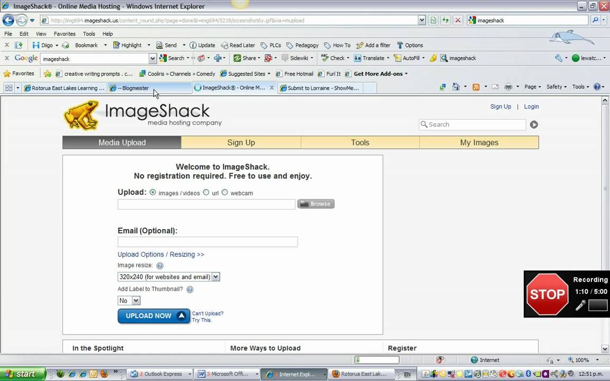
Task: Expand the Suggested Sites dropdown
Action: 269,74
